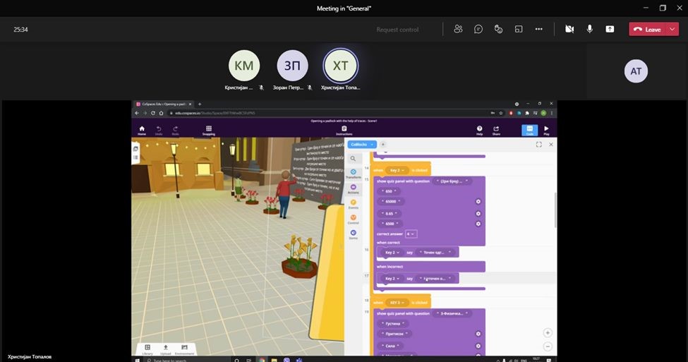Undo the last CoSpaces action
This screenshot has height=362, width=688.
(159, 131)
